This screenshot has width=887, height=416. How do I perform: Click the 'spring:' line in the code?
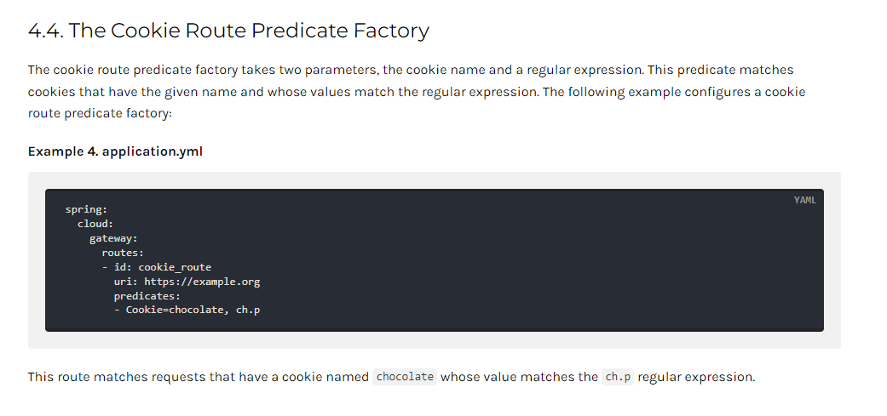click(87, 209)
